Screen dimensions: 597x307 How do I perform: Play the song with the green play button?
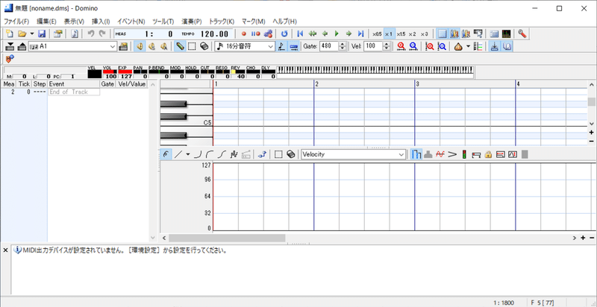pyautogui.click(x=337, y=34)
